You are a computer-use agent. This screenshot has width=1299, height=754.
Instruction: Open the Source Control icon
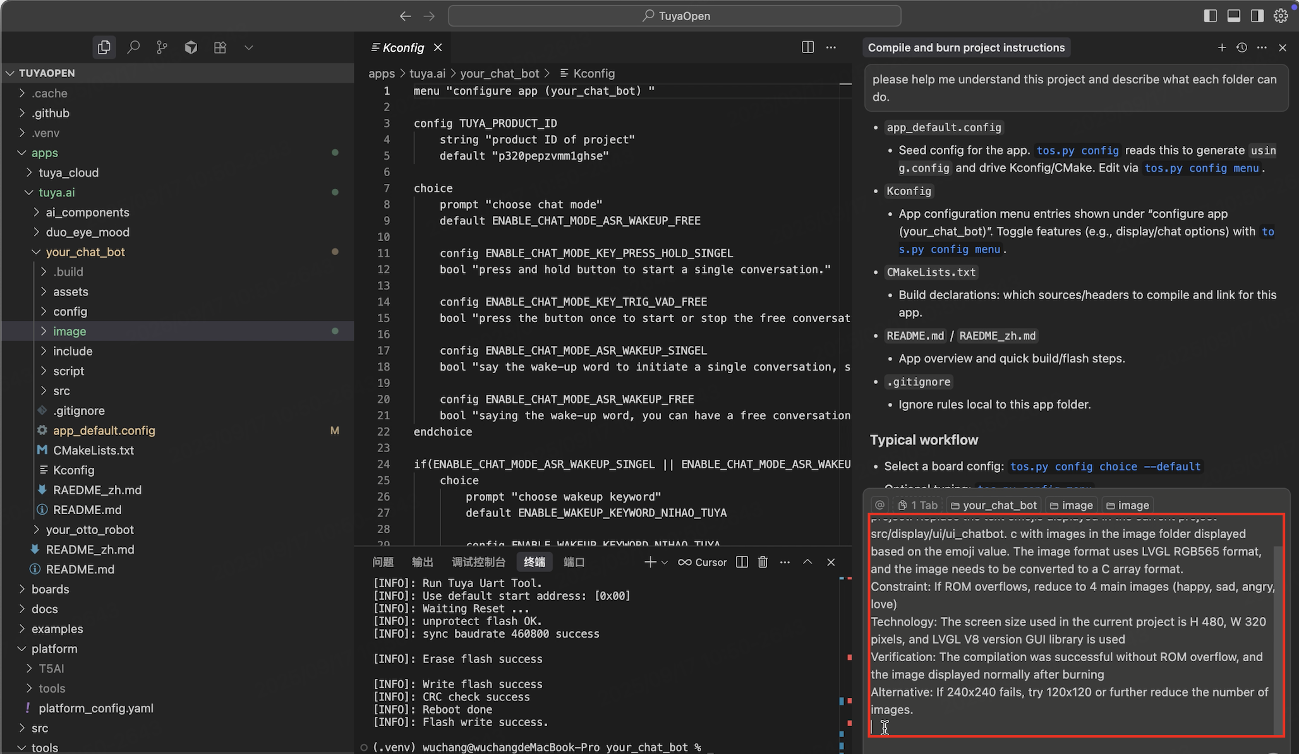162,47
